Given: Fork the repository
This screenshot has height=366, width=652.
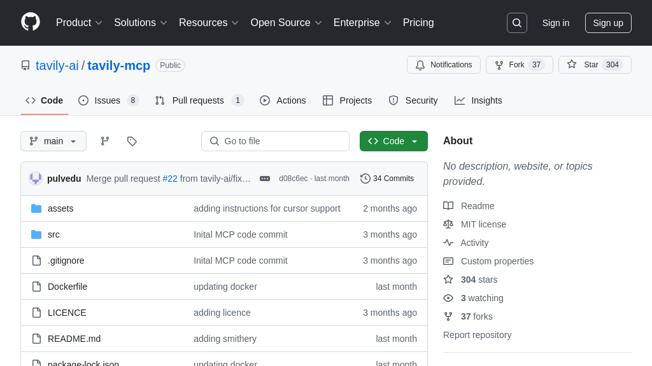Looking at the screenshot, I should point(510,65).
